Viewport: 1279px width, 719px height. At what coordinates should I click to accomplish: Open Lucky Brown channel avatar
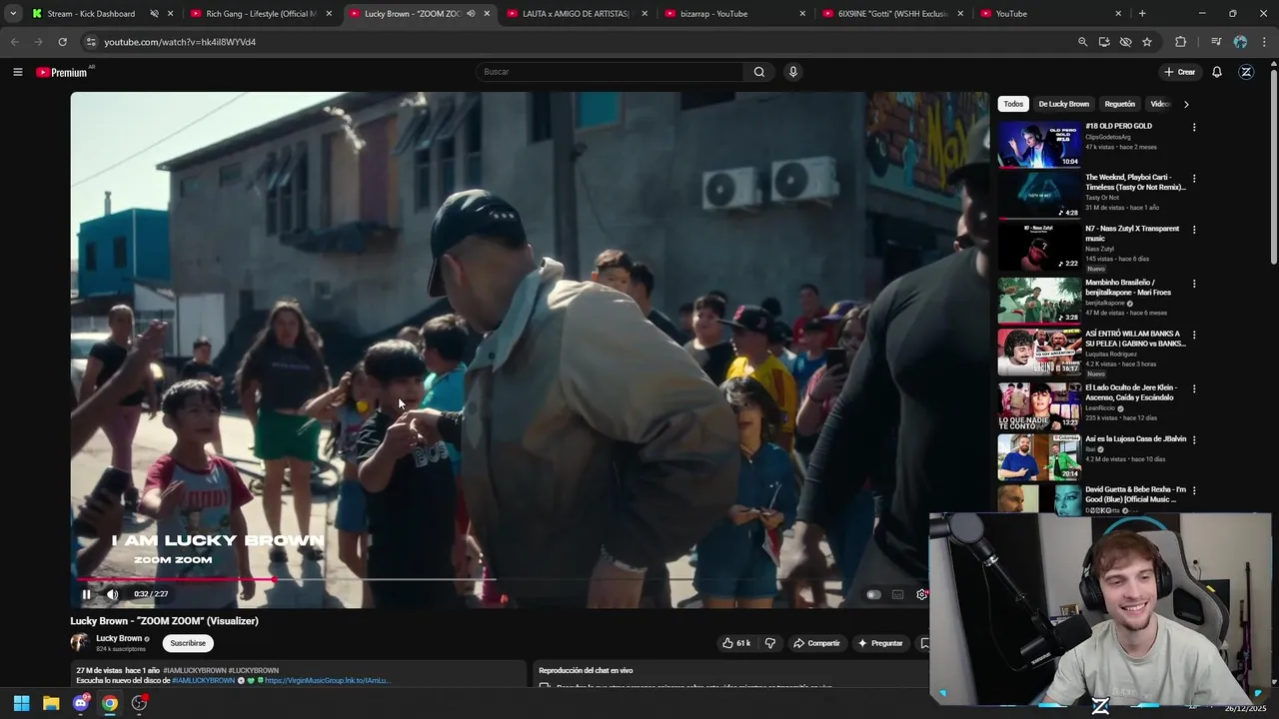click(x=80, y=643)
